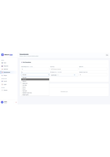This screenshot has width=110, height=157.
Task: Click the Yönetim gear icon
Action: [2, 90]
